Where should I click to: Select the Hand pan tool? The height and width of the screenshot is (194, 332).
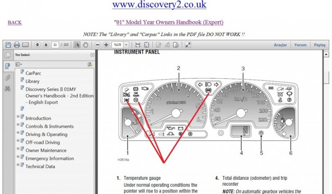85,45
